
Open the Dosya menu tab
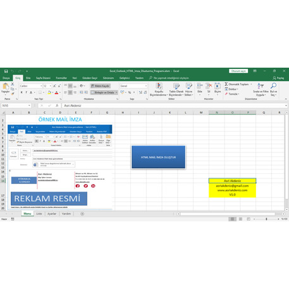[6, 78]
